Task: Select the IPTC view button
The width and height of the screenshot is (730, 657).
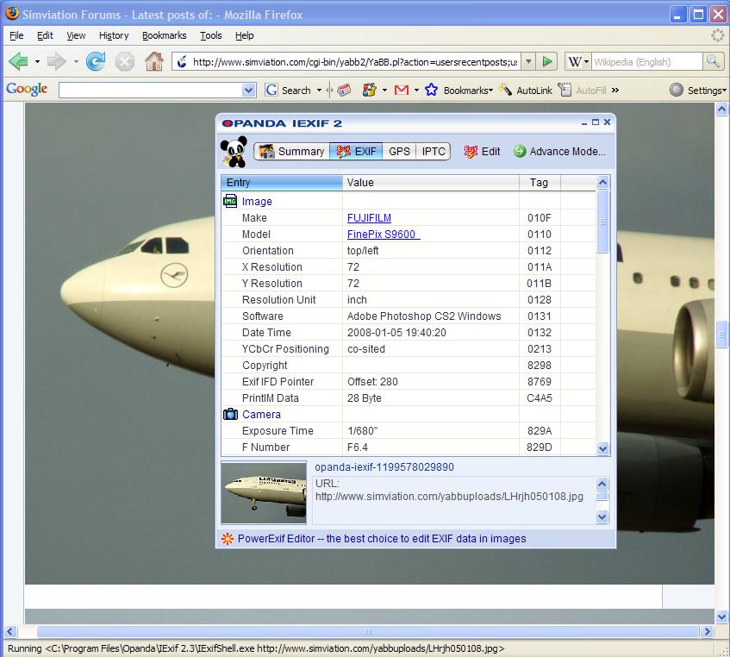Action: pyautogui.click(x=434, y=151)
